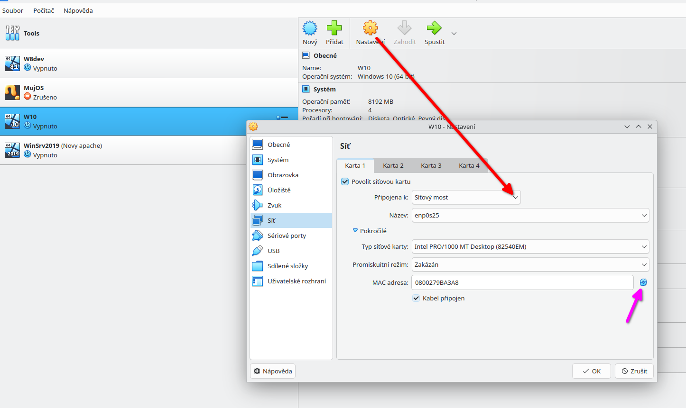This screenshot has height=408, width=686.
Task: Launch the selected VM with Spustit
Action: pyautogui.click(x=434, y=32)
